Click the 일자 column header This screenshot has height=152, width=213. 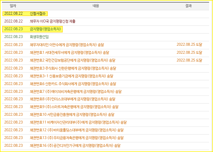[13, 6]
